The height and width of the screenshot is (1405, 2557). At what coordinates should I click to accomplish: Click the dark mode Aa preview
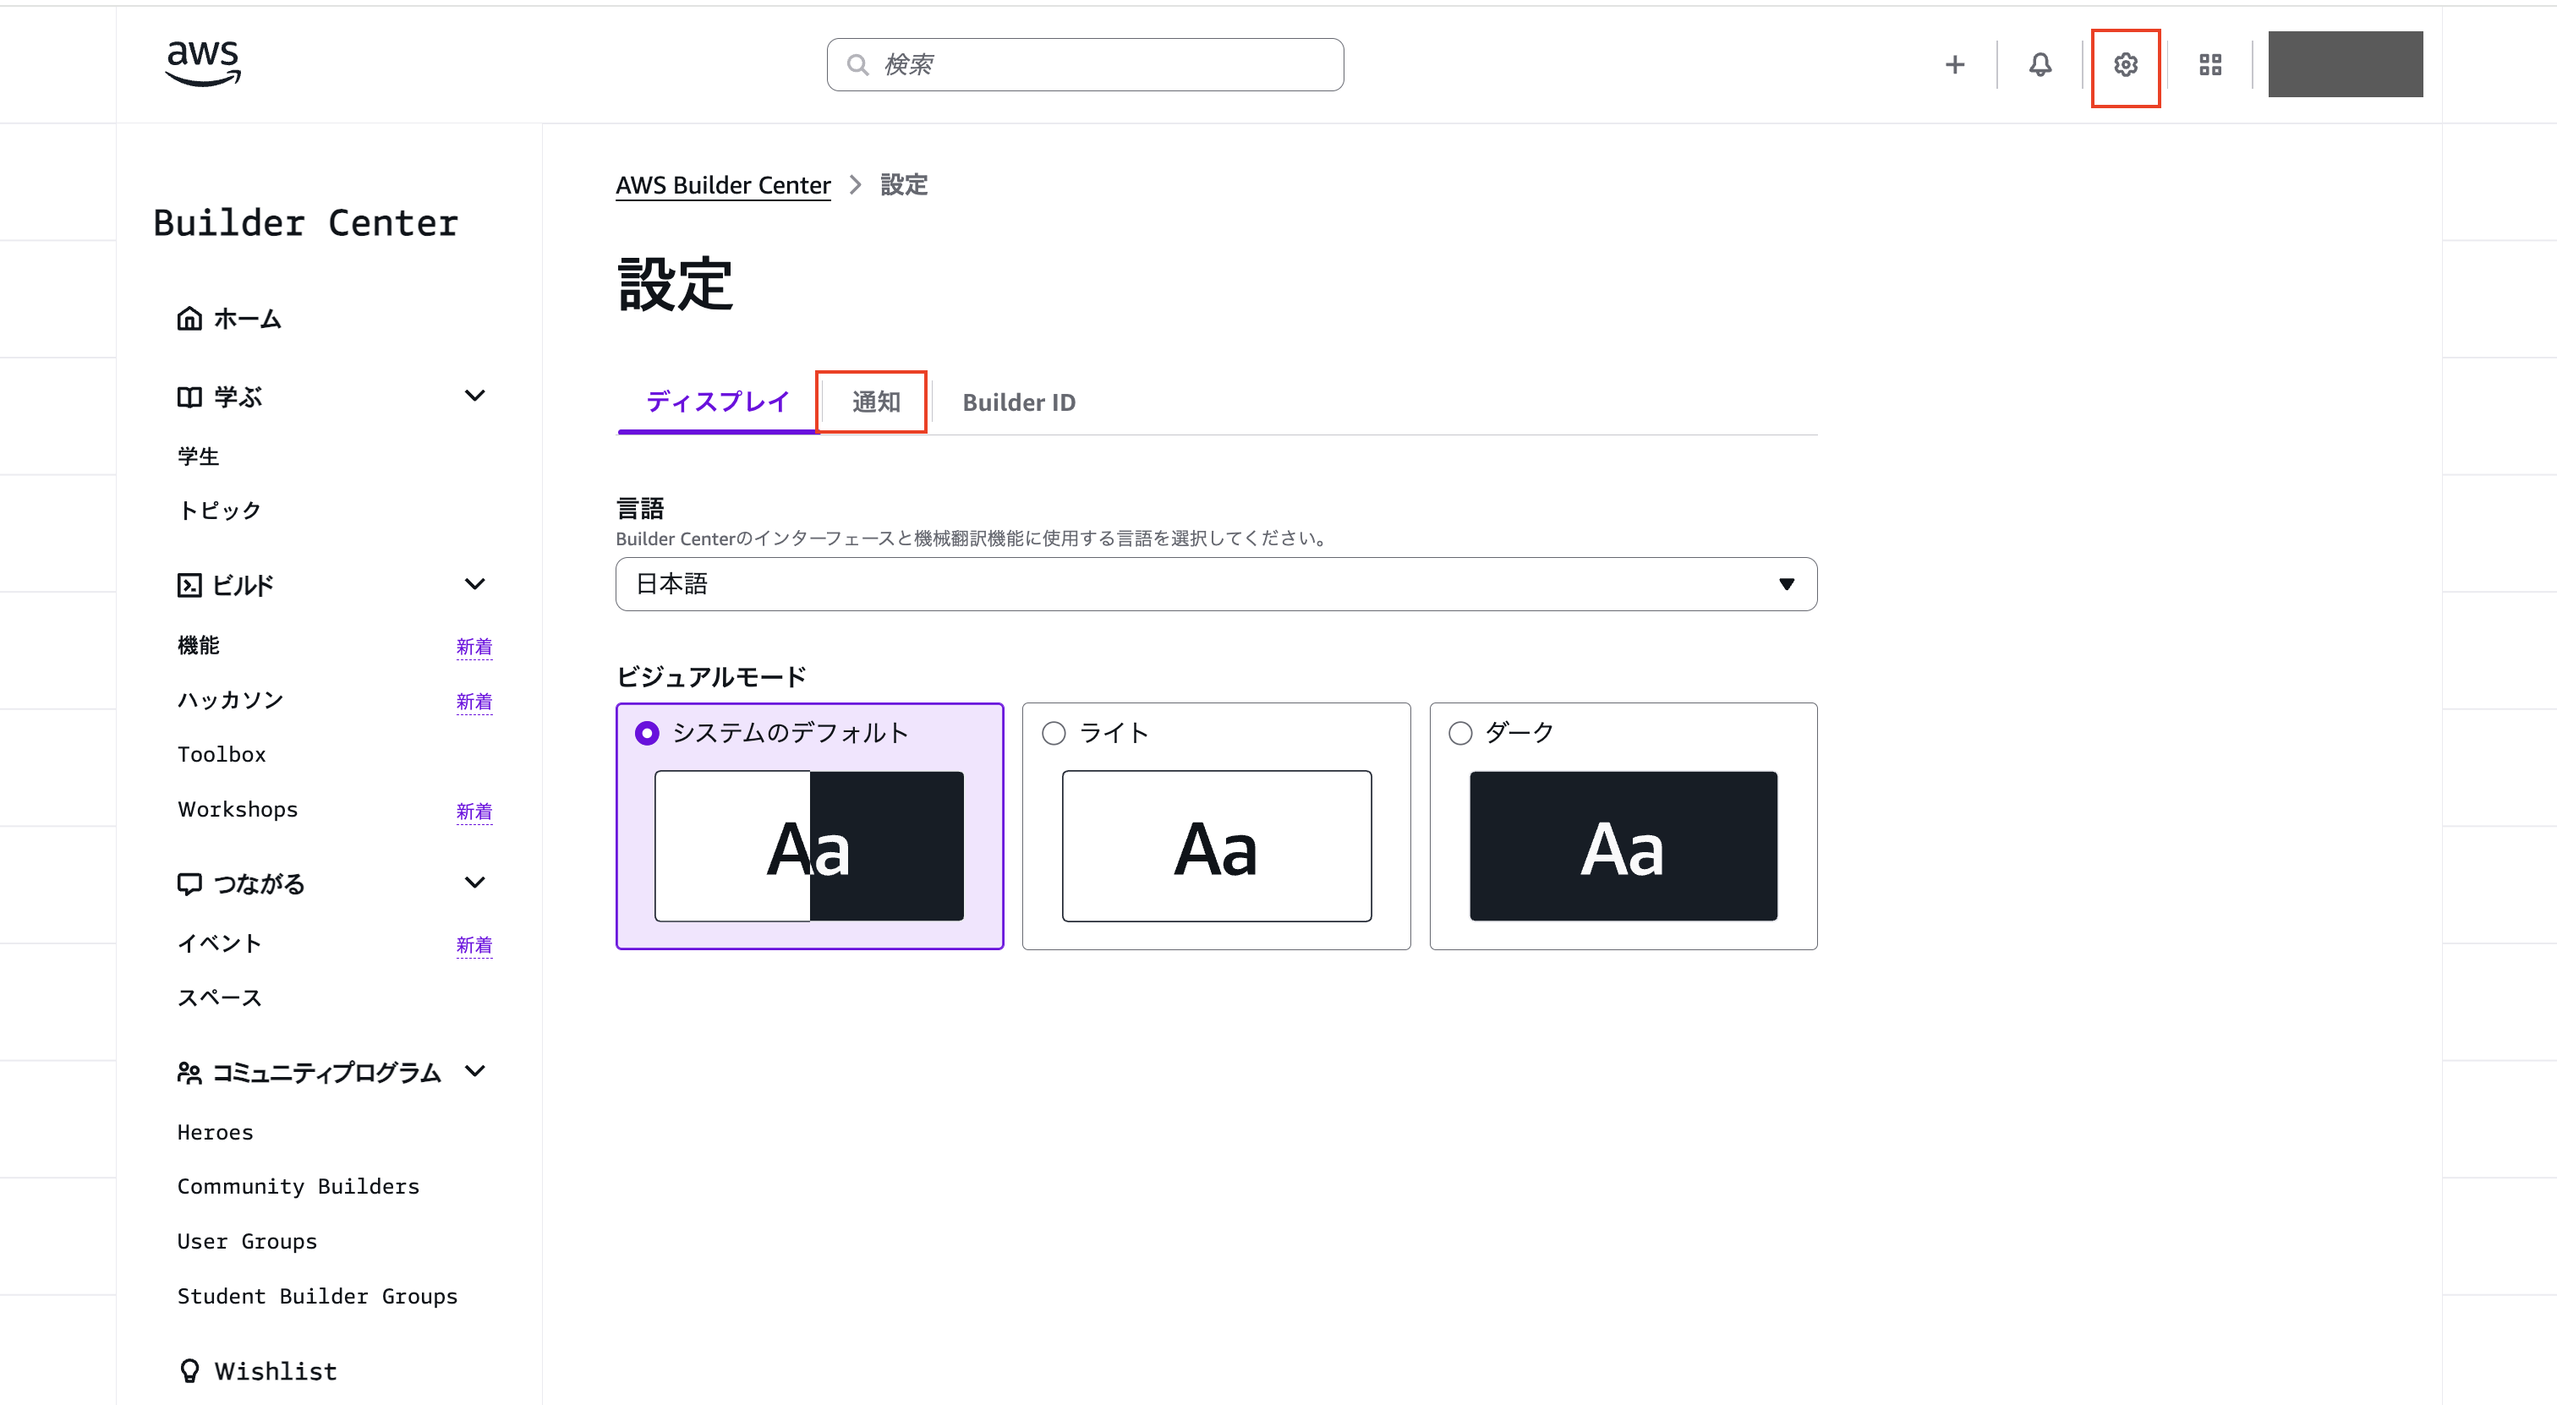(1623, 846)
